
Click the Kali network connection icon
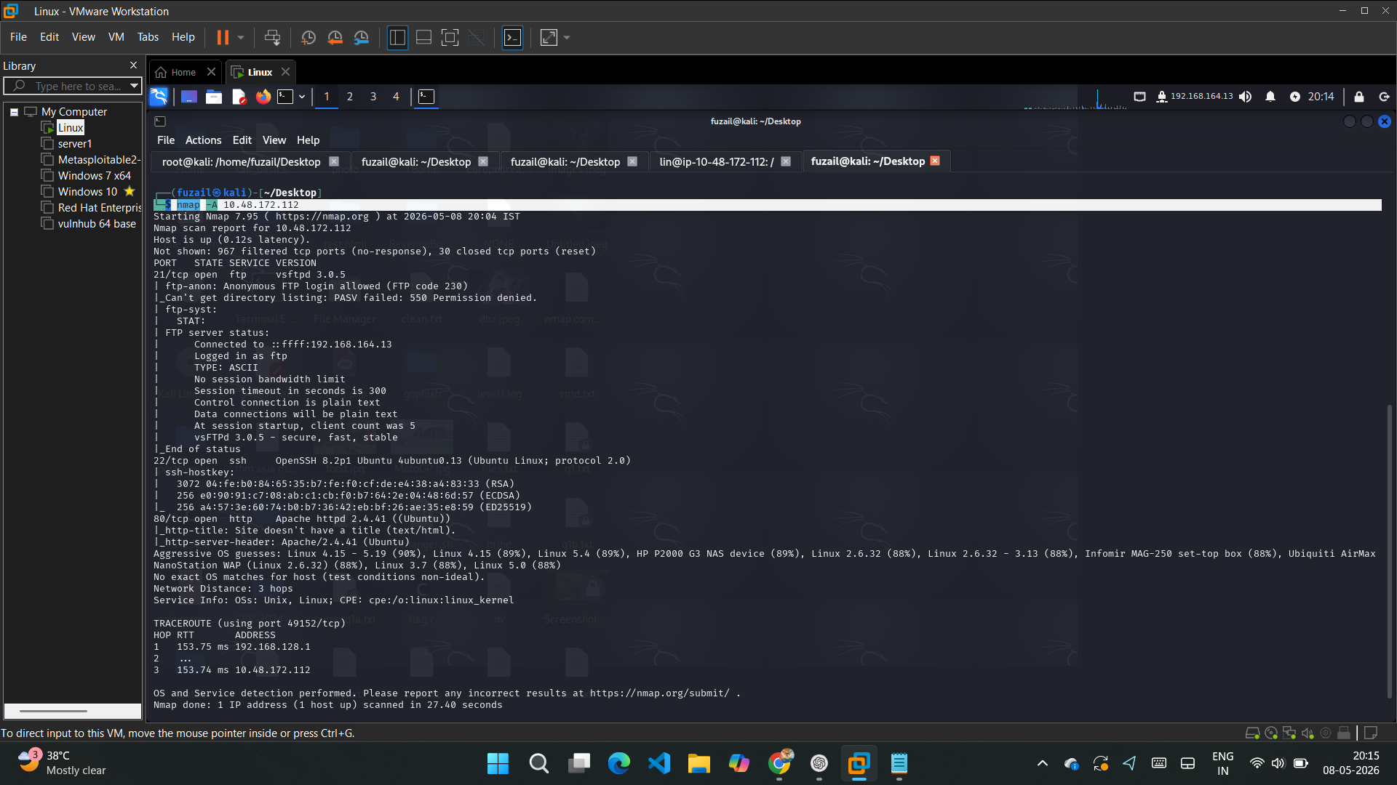click(x=1162, y=97)
